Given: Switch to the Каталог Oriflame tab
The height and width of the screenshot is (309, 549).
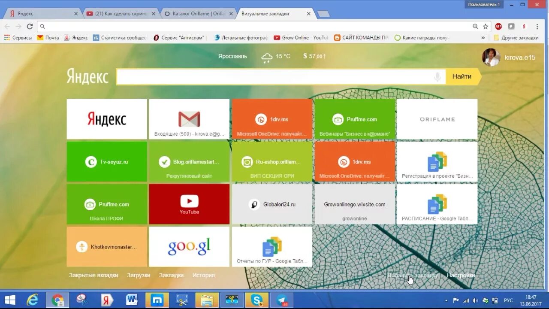Looking at the screenshot, I should pyautogui.click(x=199, y=14).
